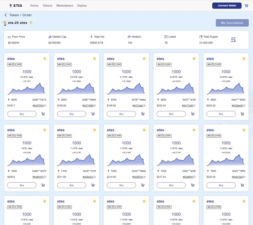Add the 6900 ETE listing to cart

[242, 114]
